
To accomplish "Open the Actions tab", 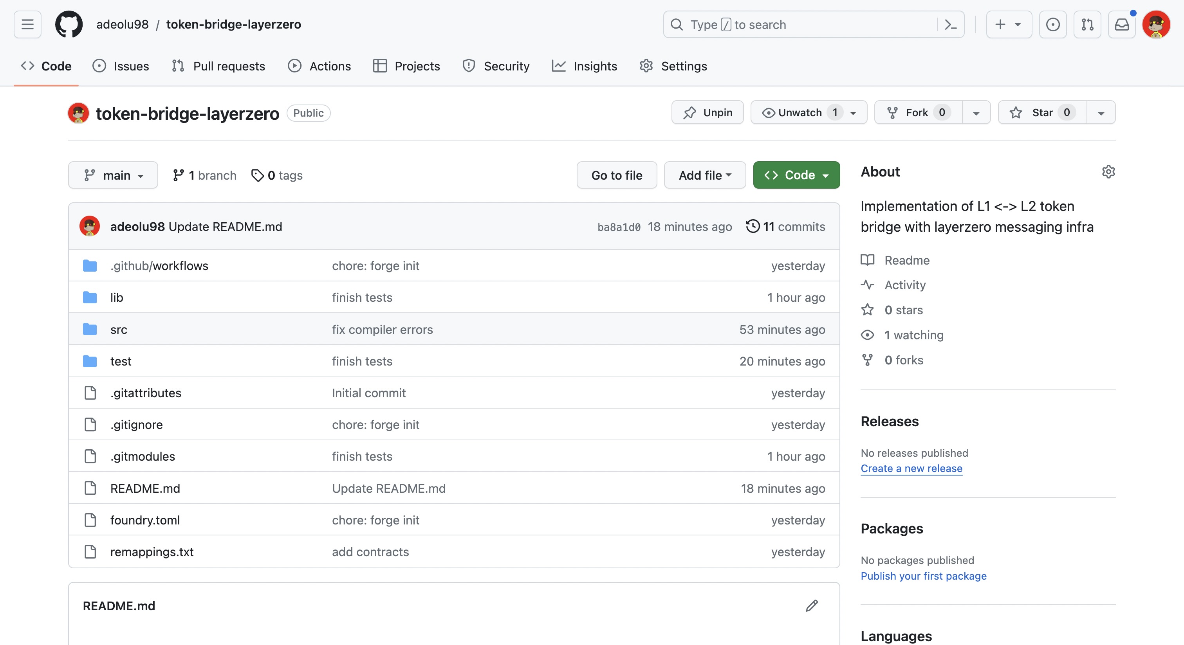I will pos(319,66).
